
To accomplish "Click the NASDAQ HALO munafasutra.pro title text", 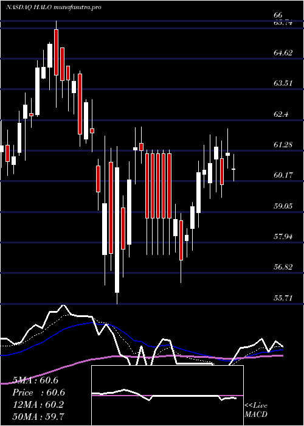I will [54, 7].
